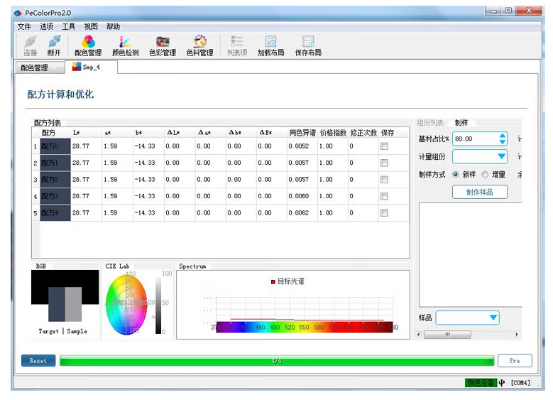Screen dimensions: 553x400
Task: Click the 价格指数 column header
Action: click(333, 133)
